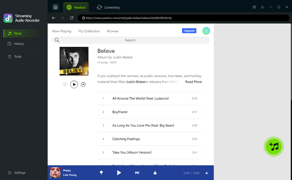The image size is (292, 180).
Task: Click the magnifier search icon
Action: (57, 40)
